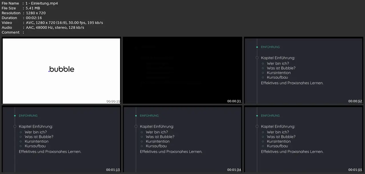
Task: Click Wer bin ich? in the 00:01:55 frame
Action: [278, 132]
